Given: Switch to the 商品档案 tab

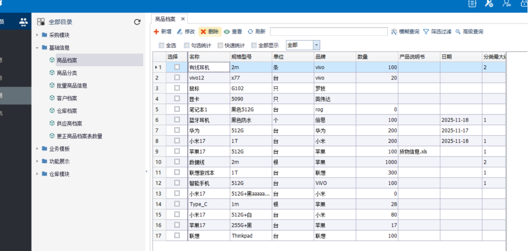Looking at the screenshot, I should (x=166, y=19).
